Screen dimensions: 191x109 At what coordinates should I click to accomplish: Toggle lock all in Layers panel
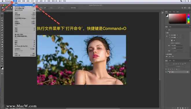(x=177, y=69)
